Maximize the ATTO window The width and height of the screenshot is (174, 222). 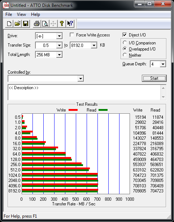point(149,4)
